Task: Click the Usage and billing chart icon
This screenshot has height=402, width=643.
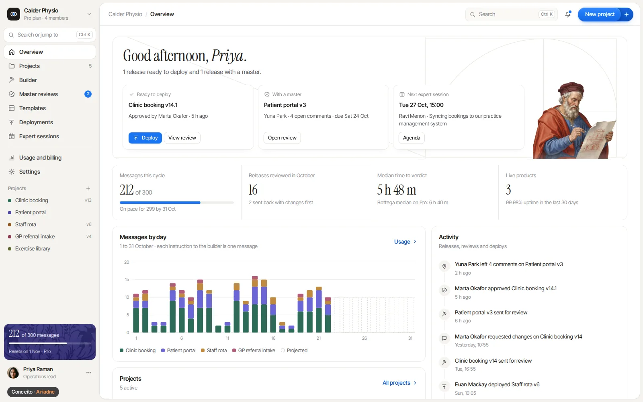Action: [12, 158]
